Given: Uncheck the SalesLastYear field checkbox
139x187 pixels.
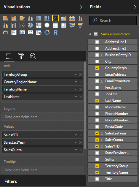Looking at the screenshot, I should point(97,133).
